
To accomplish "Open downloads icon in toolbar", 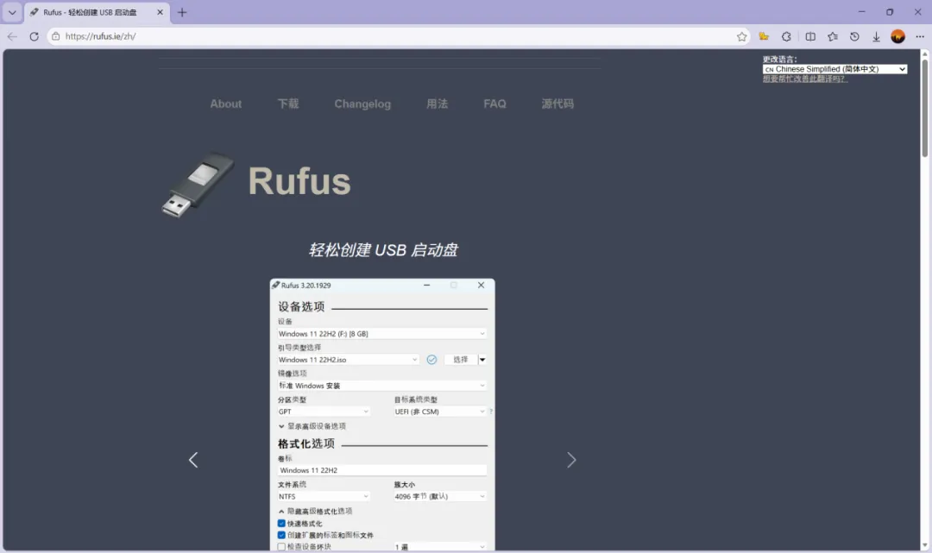I will click(876, 36).
